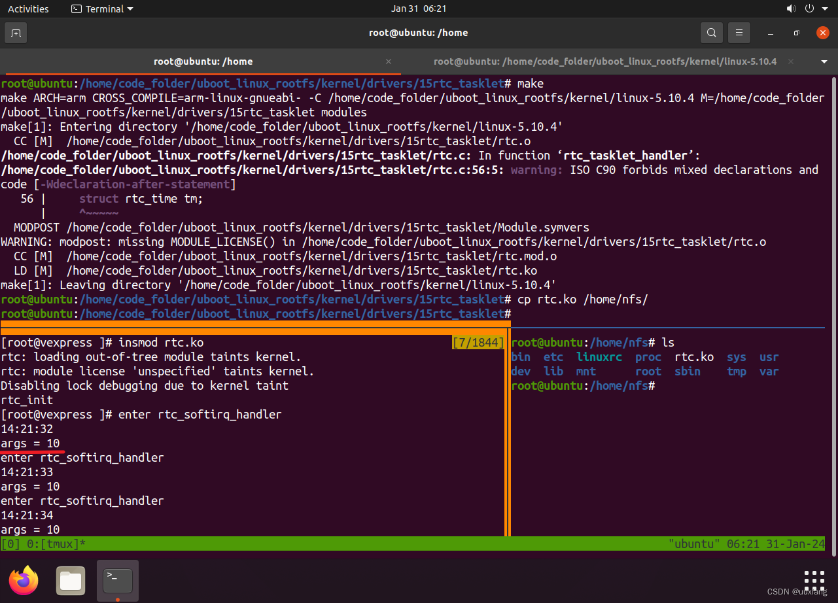Screen dimensions: 838x603
Task: Click 'var' in the ls output
Action: [769, 371]
